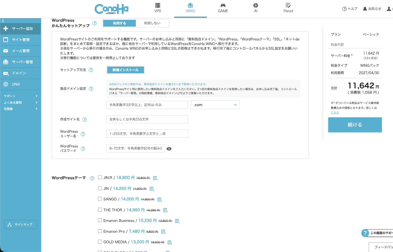The image size is (393, 252).
Task: Check the GOLD MEDIA theme checkbox
Action: tap(100, 242)
